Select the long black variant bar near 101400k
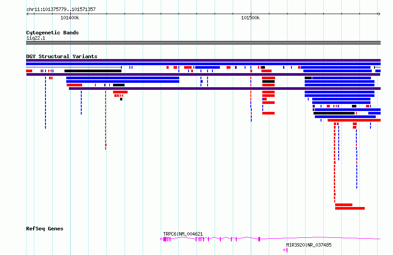The width and height of the screenshot is (393, 255). pos(93,71)
